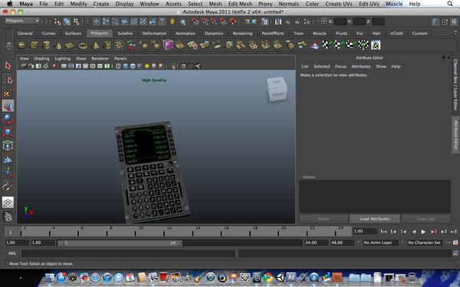Viewport: 460px width, 287px height.
Task: Toggle auto keyframe button
Action: [x=448, y=243]
